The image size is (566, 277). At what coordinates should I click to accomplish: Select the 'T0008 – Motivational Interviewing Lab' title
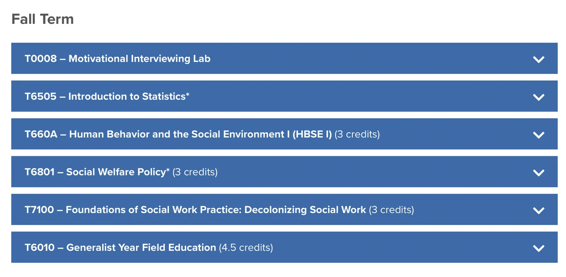pos(117,59)
